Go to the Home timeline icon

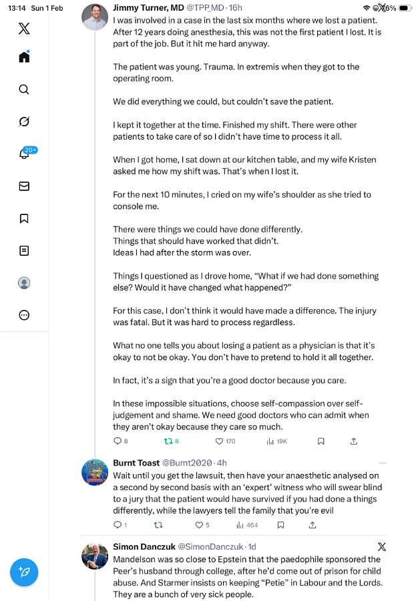click(24, 57)
